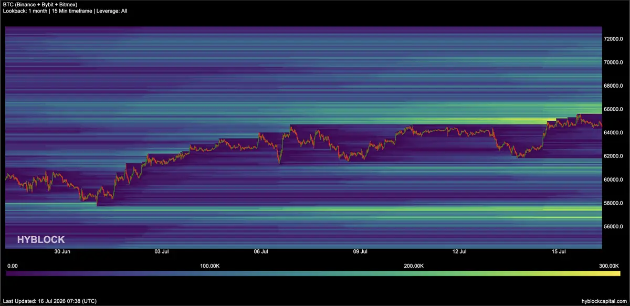Click the viridis color scale gradient bar
This screenshot has height=306, width=630.
pos(313,273)
